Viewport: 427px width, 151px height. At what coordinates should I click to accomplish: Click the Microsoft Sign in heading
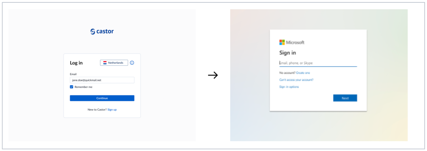pos(287,53)
